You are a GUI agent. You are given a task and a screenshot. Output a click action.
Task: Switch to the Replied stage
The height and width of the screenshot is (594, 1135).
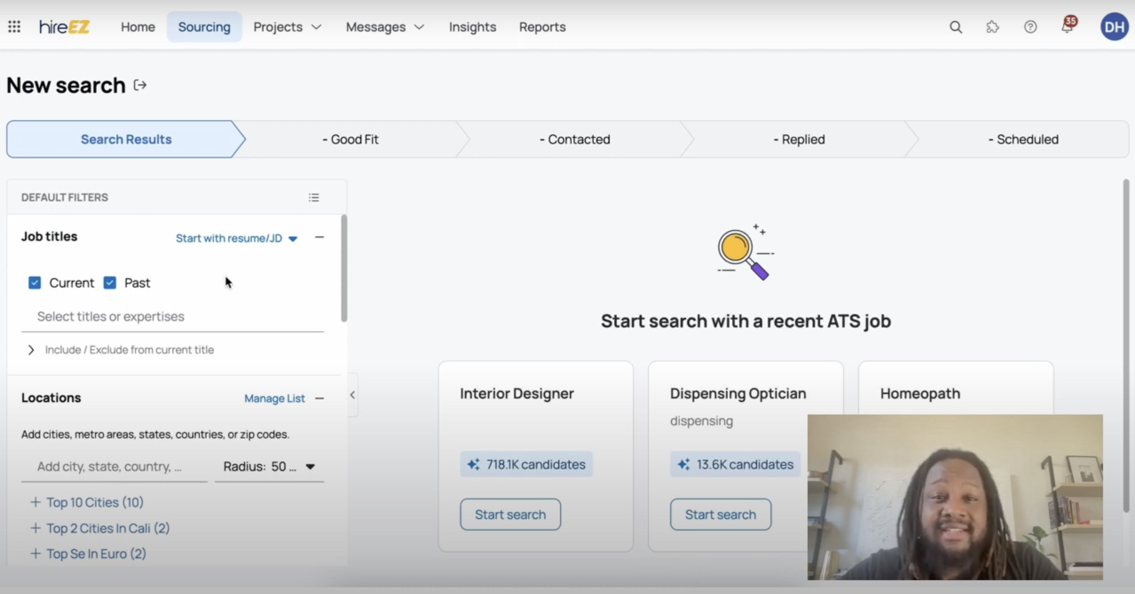coord(799,139)
